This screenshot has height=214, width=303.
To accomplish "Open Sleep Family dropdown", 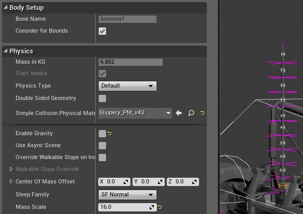I will point(127,195).
